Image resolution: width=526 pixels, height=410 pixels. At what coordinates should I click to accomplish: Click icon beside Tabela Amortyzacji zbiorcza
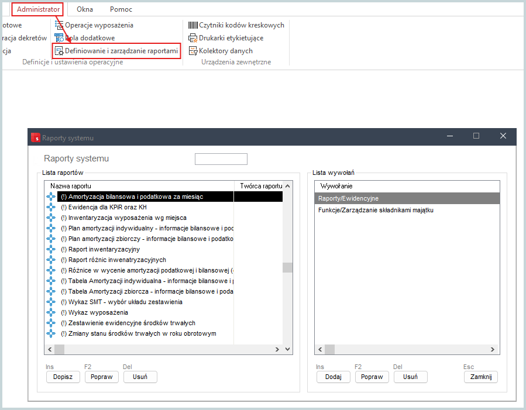(x=51, y=291)
